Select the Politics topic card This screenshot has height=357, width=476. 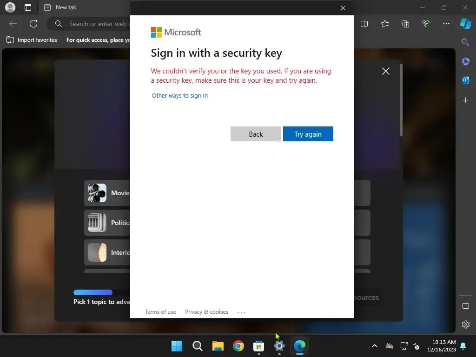point(107,223)
